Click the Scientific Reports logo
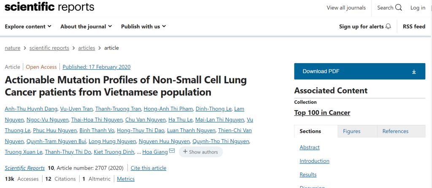 pyautogui.click(x=49, y=8)
